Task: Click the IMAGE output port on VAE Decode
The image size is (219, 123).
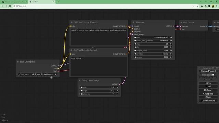Action: pos(207,26)
